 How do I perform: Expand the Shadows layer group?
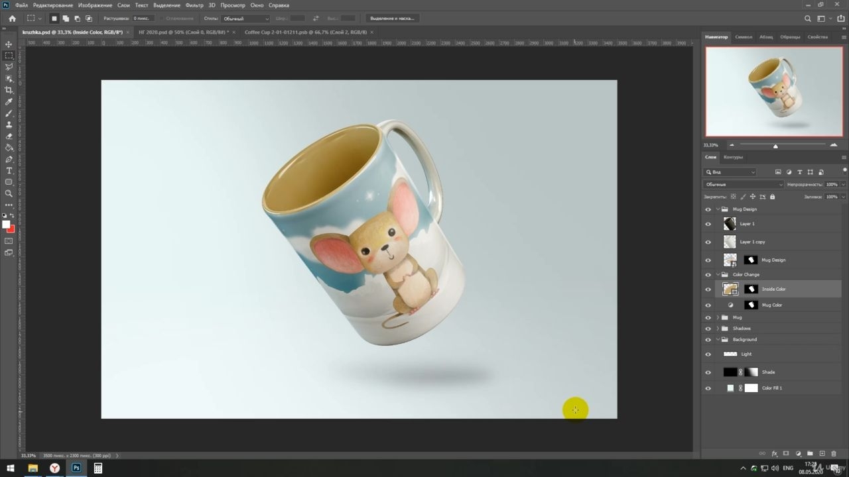[718, 329]
